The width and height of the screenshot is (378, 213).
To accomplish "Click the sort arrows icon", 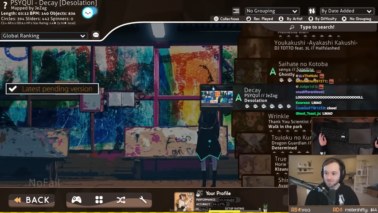I will [x=312, y=11].
